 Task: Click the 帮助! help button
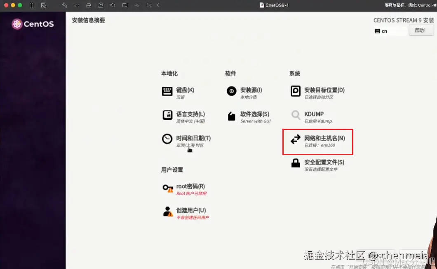pyautogui.click(x=421, y=30)
